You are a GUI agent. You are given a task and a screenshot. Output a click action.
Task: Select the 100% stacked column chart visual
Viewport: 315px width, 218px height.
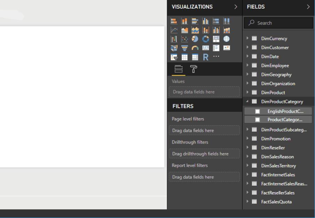226,21
